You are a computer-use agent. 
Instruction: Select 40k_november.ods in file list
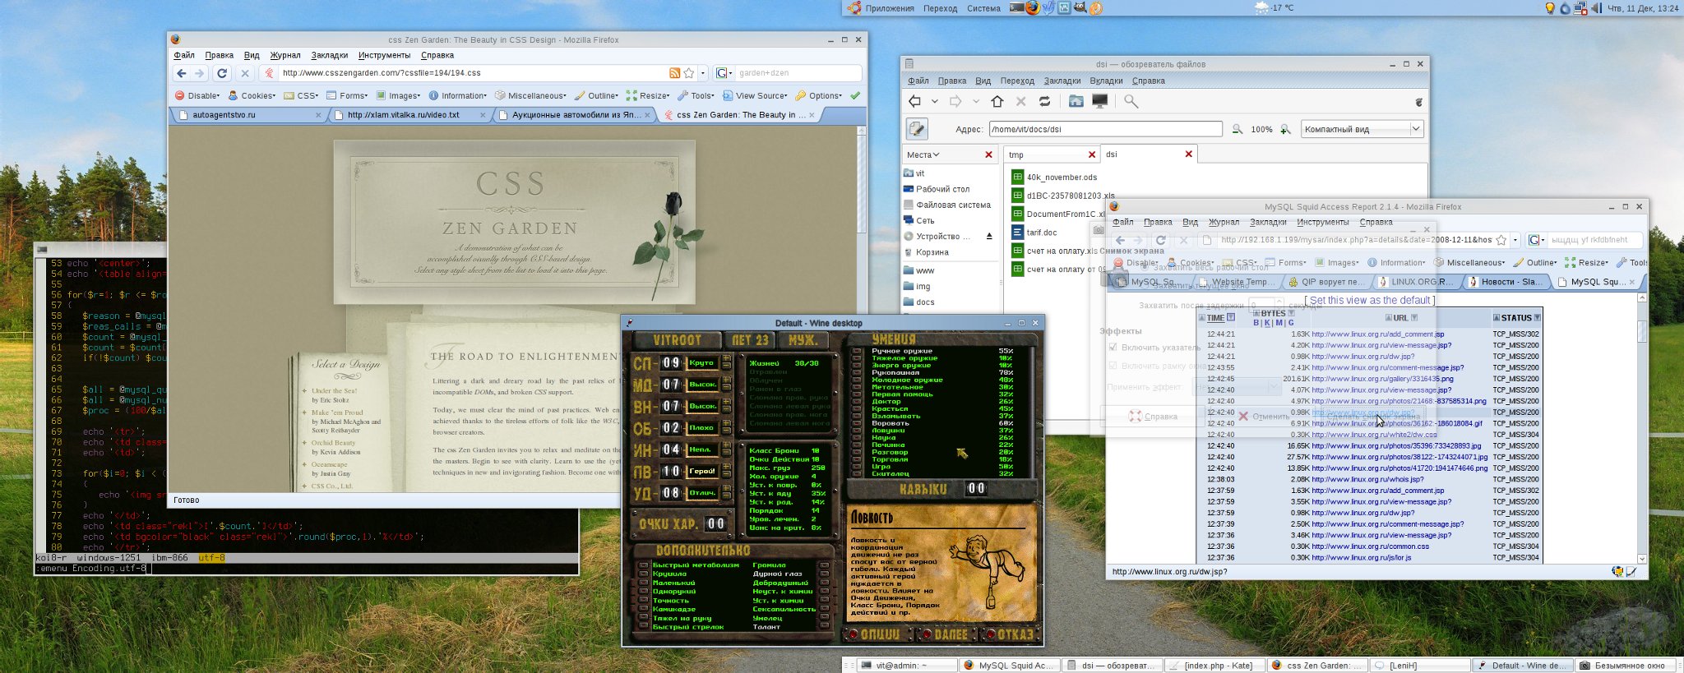coord(1053,177)
